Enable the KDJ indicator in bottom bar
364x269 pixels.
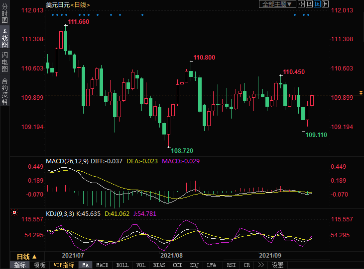[194, 265]
